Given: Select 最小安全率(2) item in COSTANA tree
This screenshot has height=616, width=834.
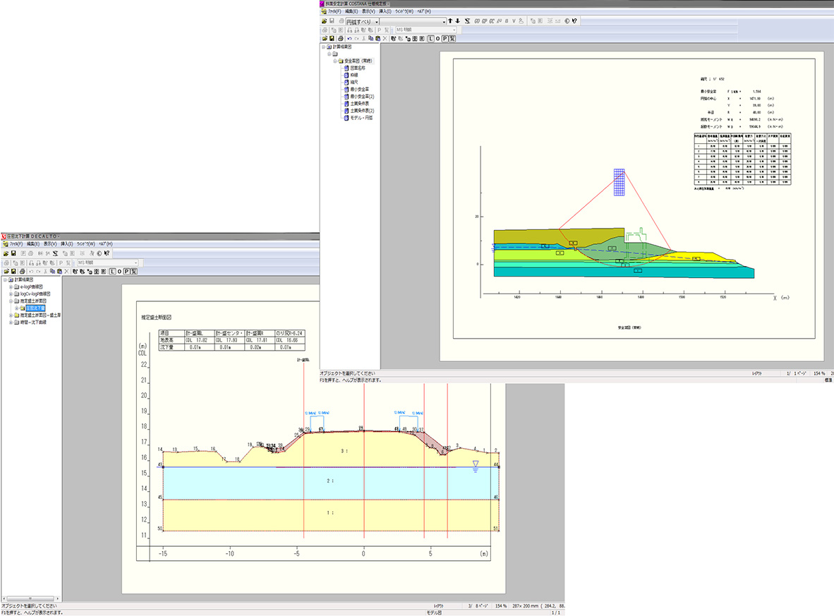Looking at the screenshot, I should 362,97.
